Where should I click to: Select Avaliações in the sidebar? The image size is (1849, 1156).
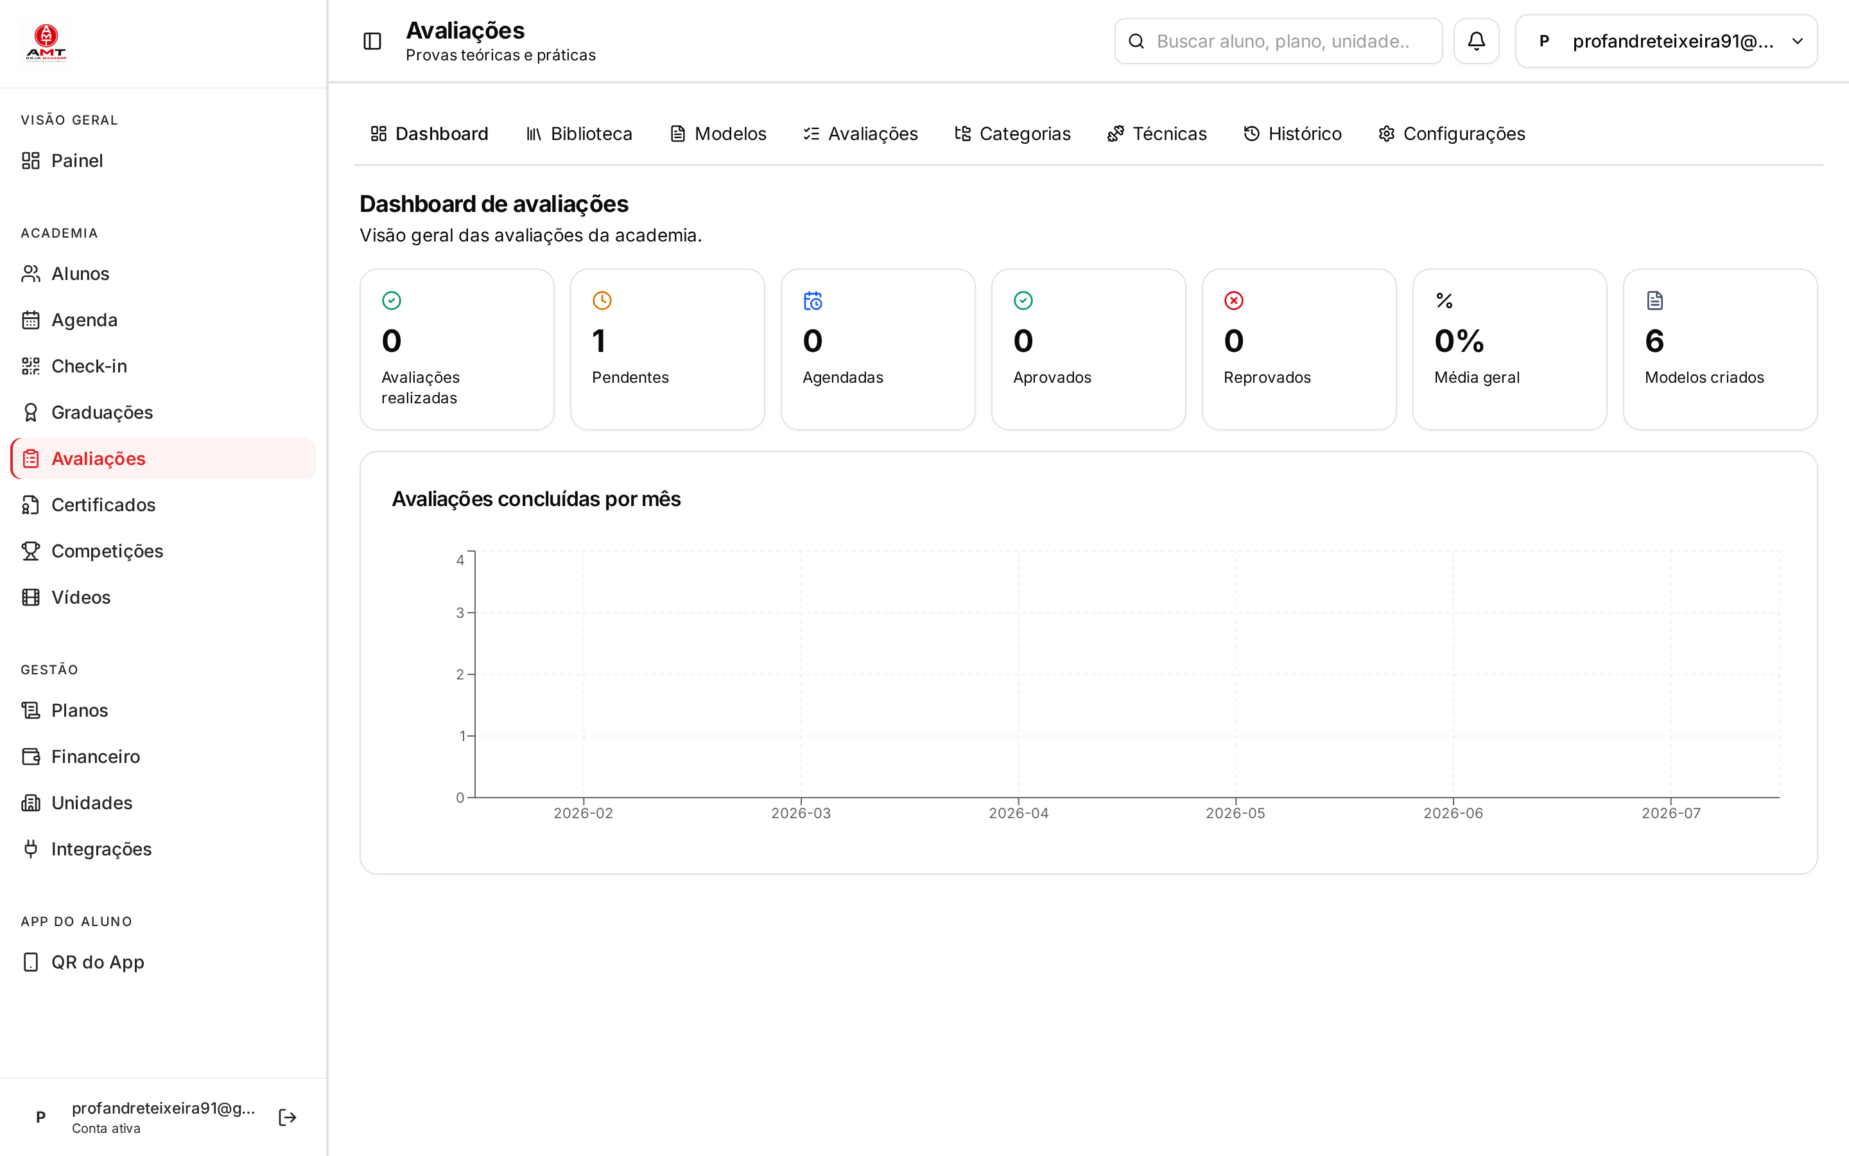(x=164, y=459)
